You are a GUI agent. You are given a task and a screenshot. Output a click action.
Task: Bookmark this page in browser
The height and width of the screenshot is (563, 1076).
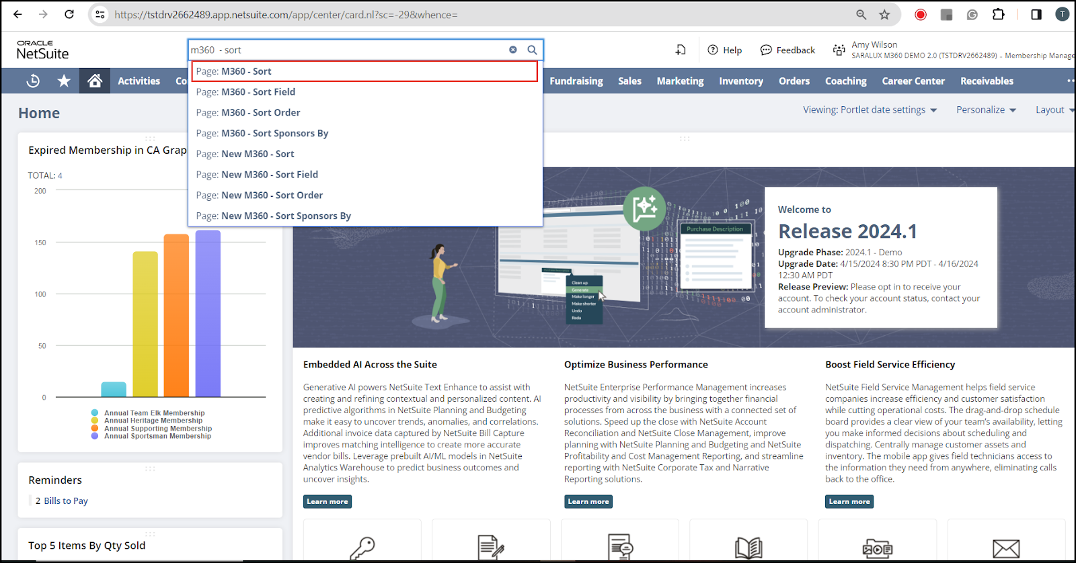click(x=884, y=14)
